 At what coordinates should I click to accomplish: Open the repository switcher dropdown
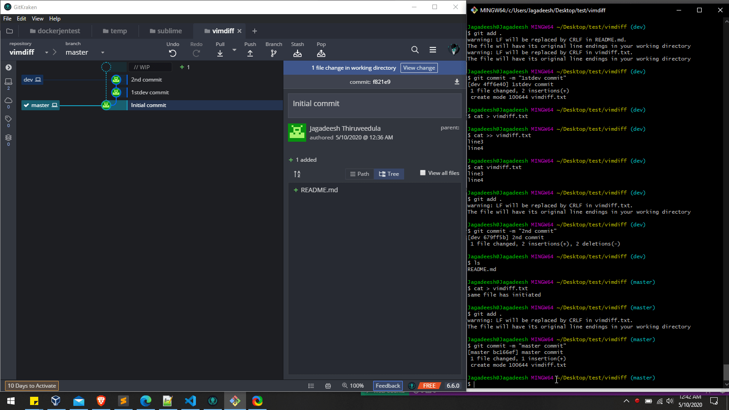[x=46, y=52]
